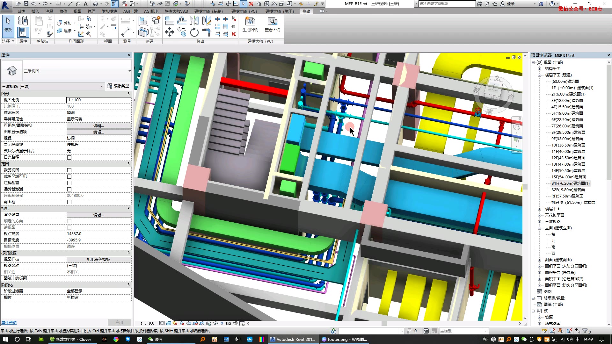The height and width of the screenshot is (344, 612).
Task: Click the red Delete icon in ribbon
Action: (234, 34)
